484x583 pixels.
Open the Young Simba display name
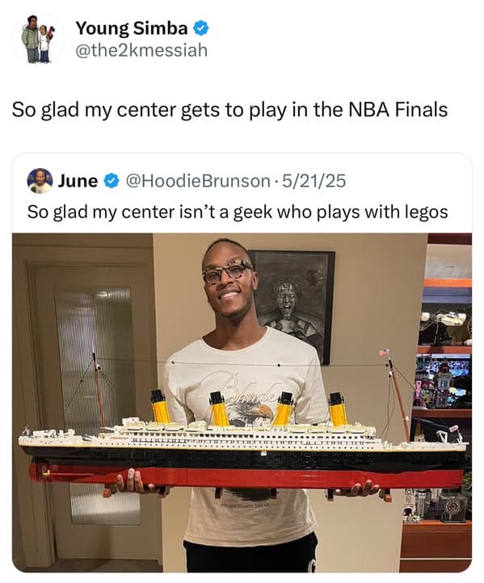[x=132, y=28]
